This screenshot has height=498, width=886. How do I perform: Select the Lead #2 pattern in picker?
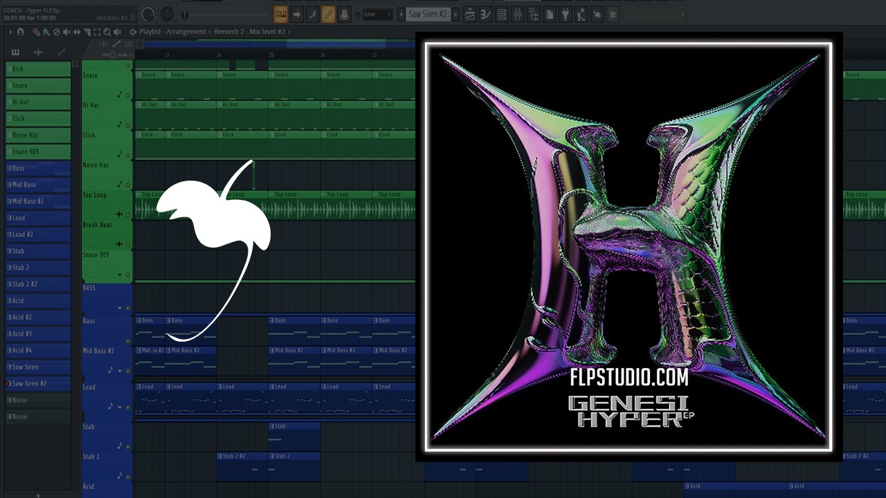[x=38, y=234]
